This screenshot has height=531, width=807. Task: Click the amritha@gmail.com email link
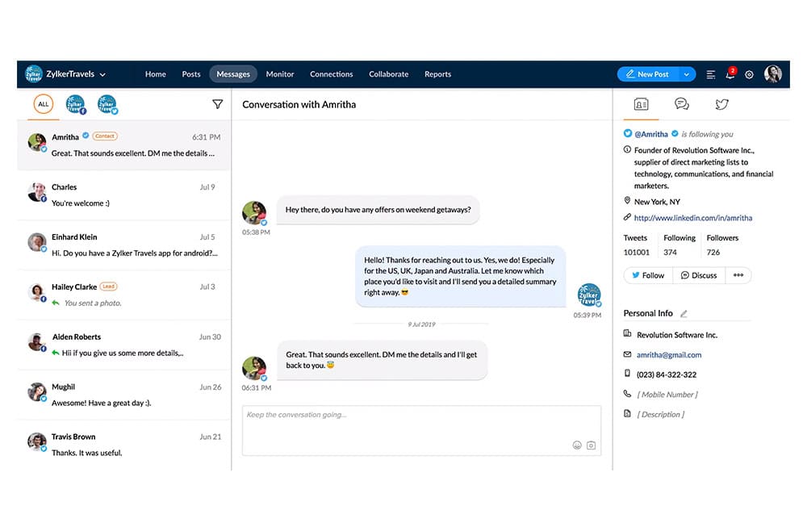click(x=668, y=355)
